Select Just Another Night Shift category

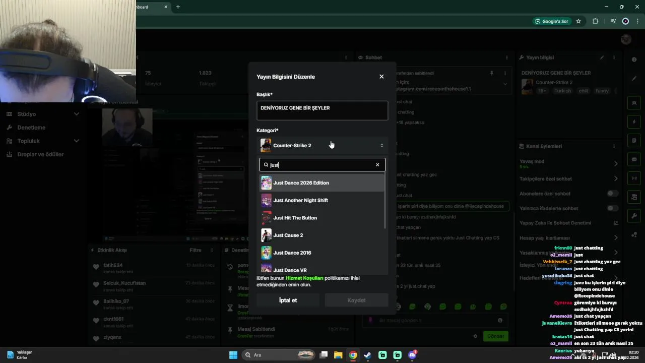(x=322, y=200)
